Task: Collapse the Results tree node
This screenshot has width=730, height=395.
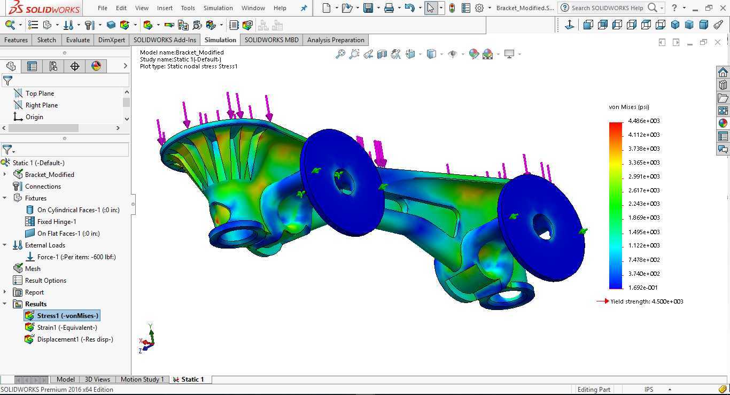Action: pyautogui.click(x=5, y=304)
